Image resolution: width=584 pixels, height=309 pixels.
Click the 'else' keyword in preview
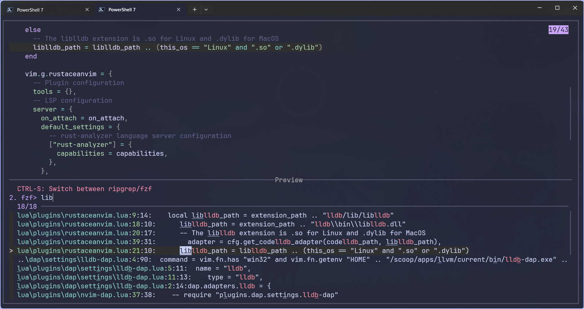(33, 30)
